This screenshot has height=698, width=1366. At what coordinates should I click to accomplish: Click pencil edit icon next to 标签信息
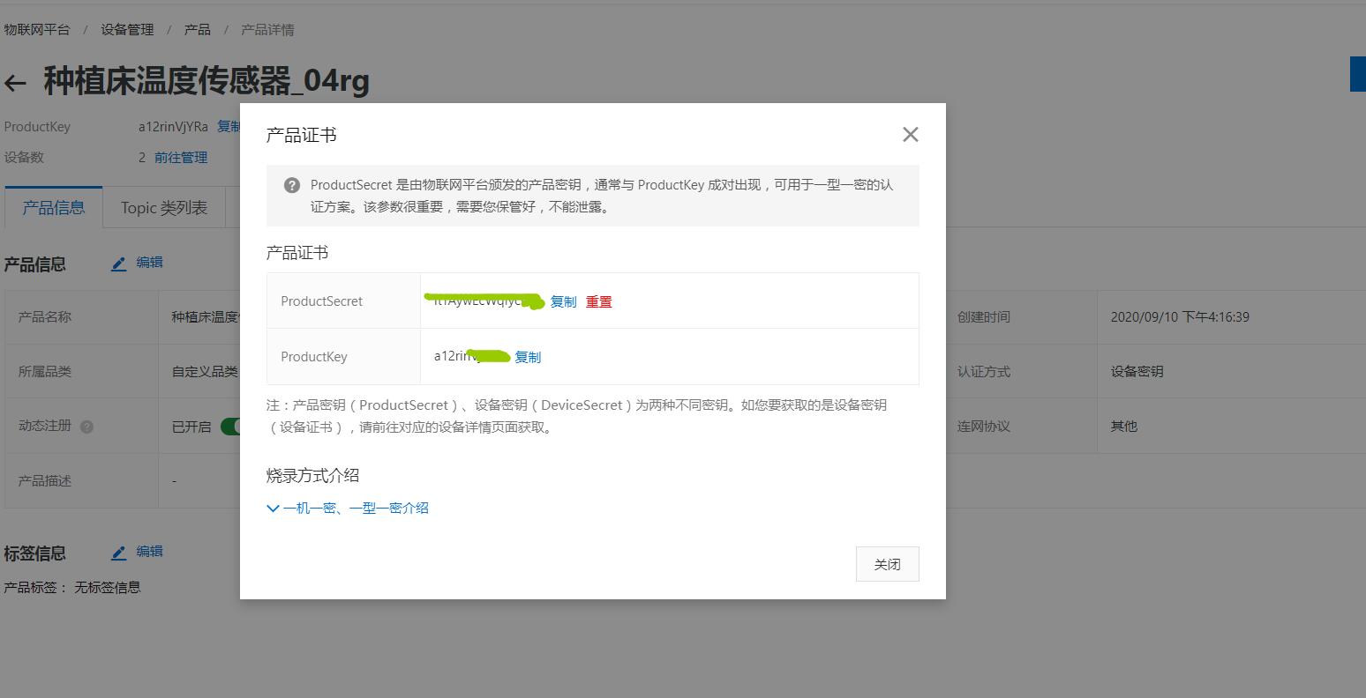click(x=118, y=553)
